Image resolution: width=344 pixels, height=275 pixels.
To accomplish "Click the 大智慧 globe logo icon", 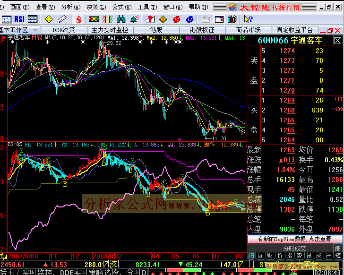I will coord(232,7).
